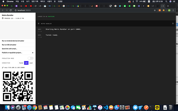
Task: Open Visual Studio Code from the Dock
Action: (x=106, y=107)
